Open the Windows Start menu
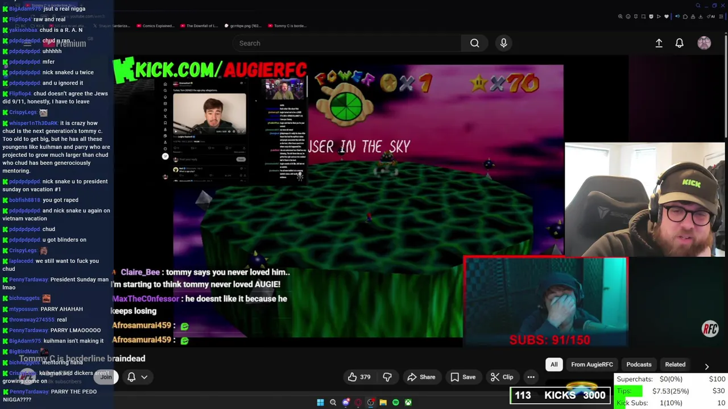 click(320, 403)
